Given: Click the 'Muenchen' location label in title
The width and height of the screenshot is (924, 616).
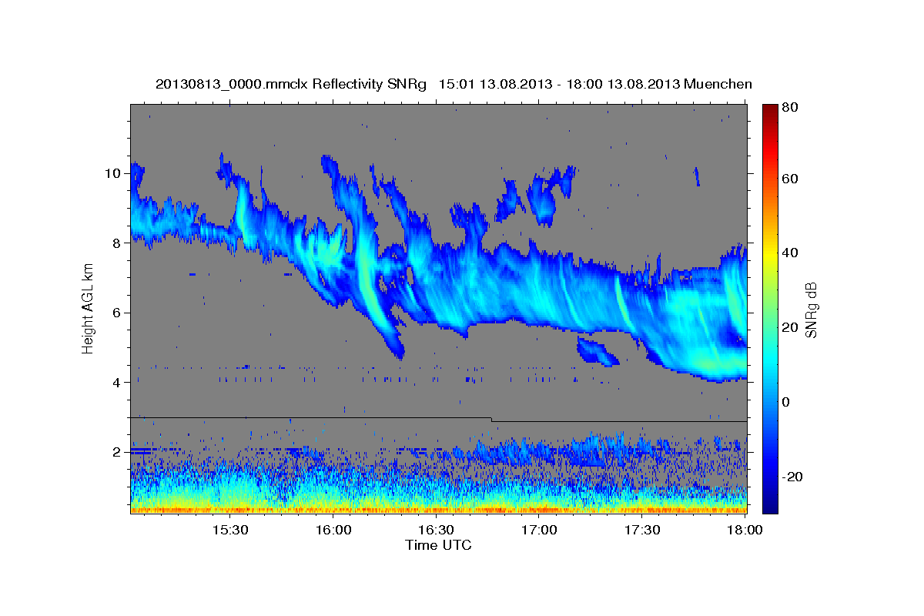Looking at the screenshot, I should (717, 84).
